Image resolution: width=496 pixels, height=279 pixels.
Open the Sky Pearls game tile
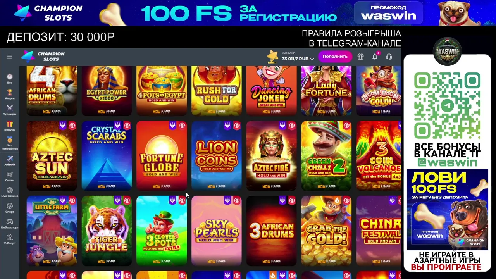217,231
